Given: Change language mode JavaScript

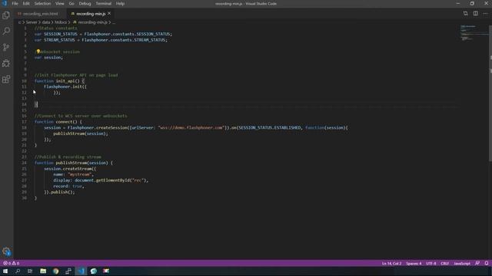Looking at the screenshot, I should pos(462,263).
